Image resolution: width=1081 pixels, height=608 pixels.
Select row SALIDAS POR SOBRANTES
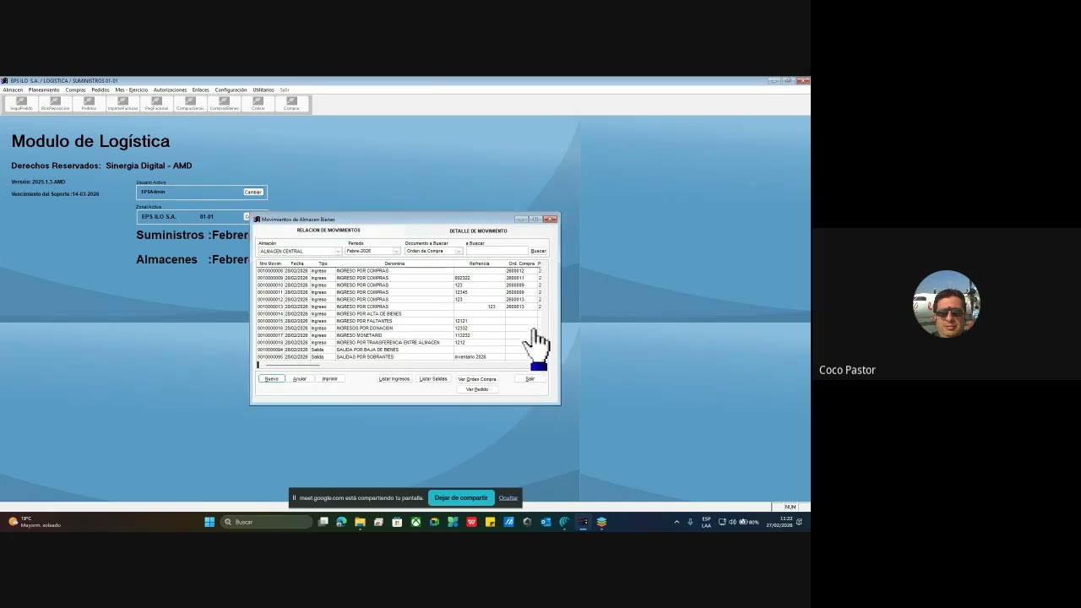pos(399,357)
